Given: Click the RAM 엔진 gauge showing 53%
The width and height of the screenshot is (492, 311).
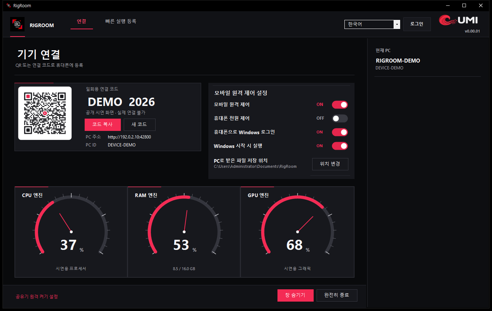Looking at the screenshot, I should 184,232.
